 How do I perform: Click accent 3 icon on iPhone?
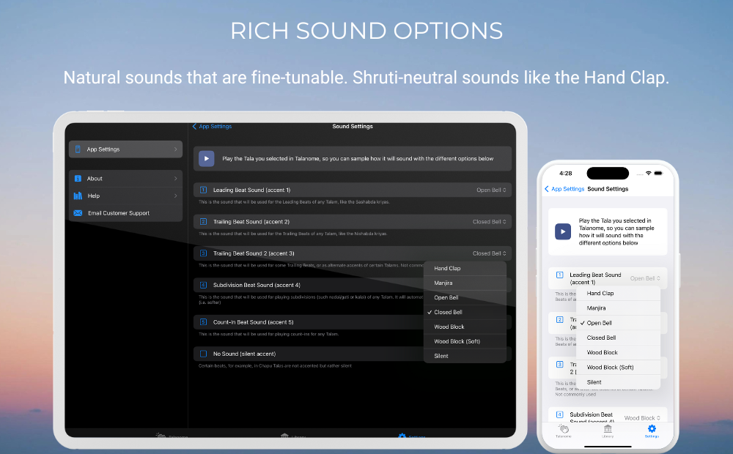tap(559, 365)
